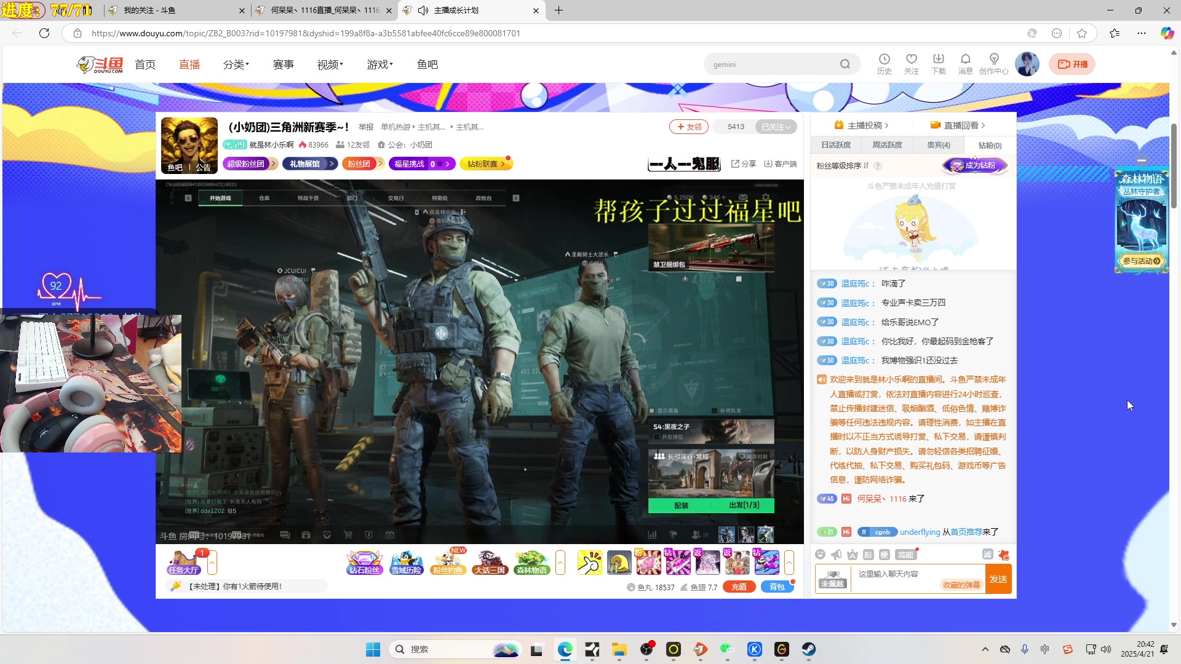The width and height of the screenshot is (1181, 664).
Task: Select the 直播 live nav item
Action: pyautogui.click(x=189, y=65)
